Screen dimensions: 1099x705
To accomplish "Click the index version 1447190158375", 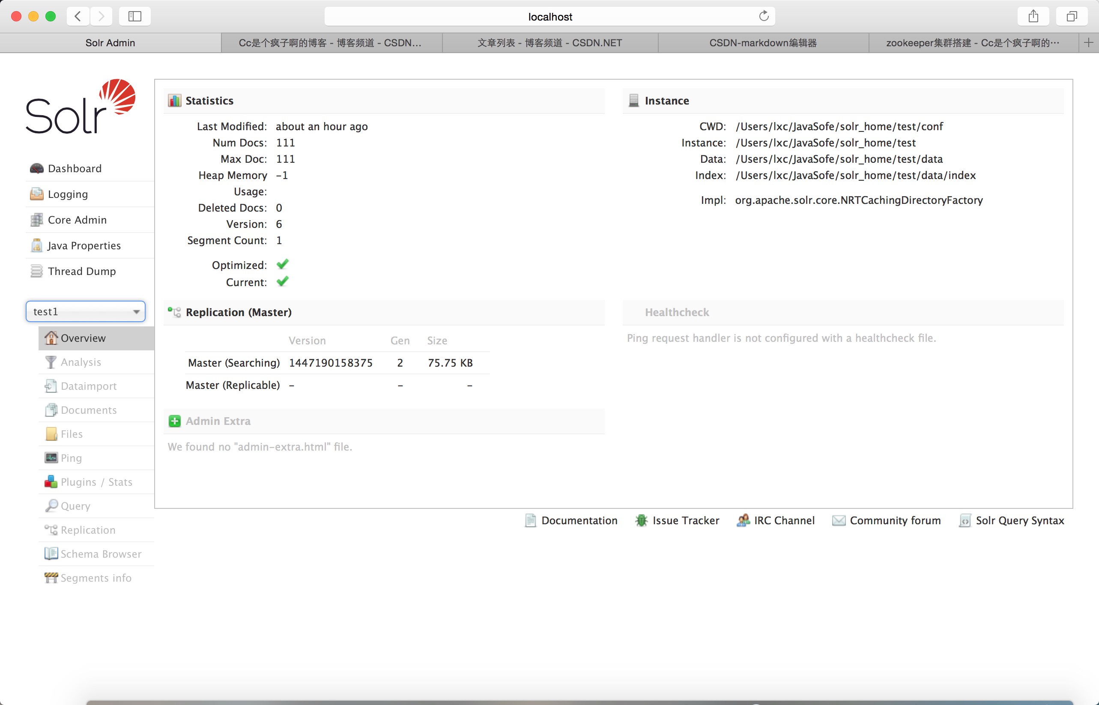I will [x=331, y=363].
